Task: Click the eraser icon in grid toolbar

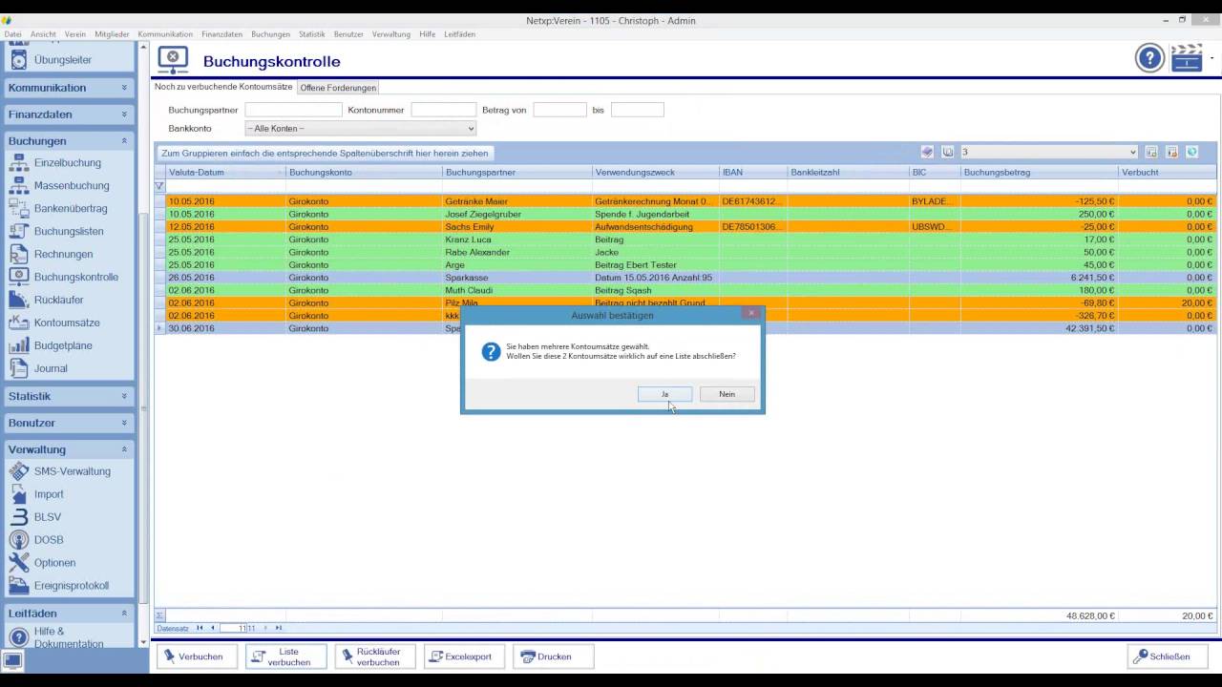Action: pyautogui.click(x=927, y=152)
